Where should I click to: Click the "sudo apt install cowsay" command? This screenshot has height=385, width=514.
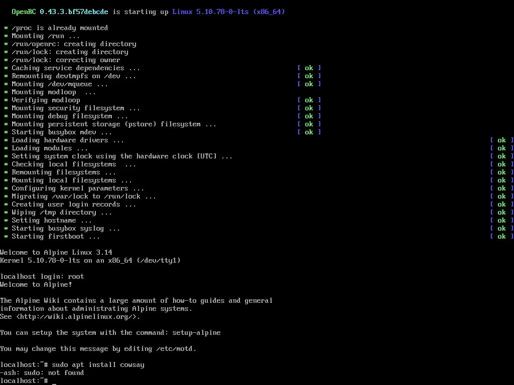pos(98,365)
